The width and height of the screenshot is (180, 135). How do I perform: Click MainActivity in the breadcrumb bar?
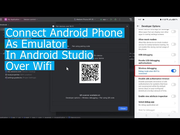pos(74,118)
